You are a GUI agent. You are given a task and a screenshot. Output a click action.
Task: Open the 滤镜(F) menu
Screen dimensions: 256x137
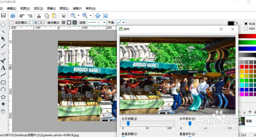[77, 8]
